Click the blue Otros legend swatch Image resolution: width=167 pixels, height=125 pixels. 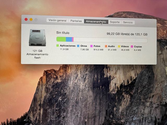tap(78, 46)
